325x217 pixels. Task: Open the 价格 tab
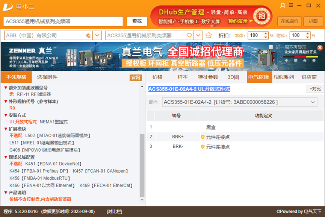157,77
